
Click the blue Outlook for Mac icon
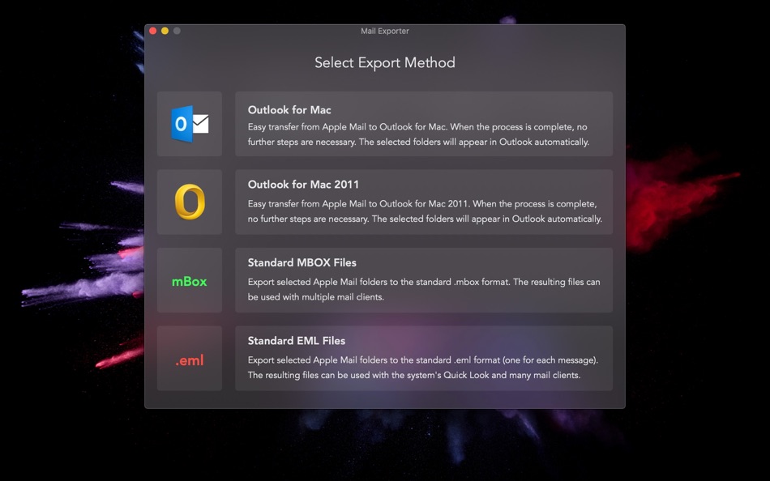click(190, 124)
